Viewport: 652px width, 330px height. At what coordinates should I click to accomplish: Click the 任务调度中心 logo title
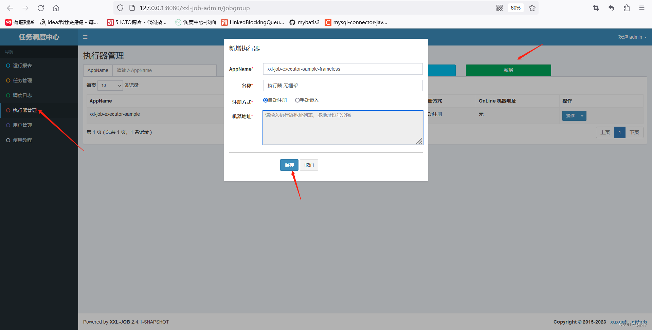coord(39,37)
